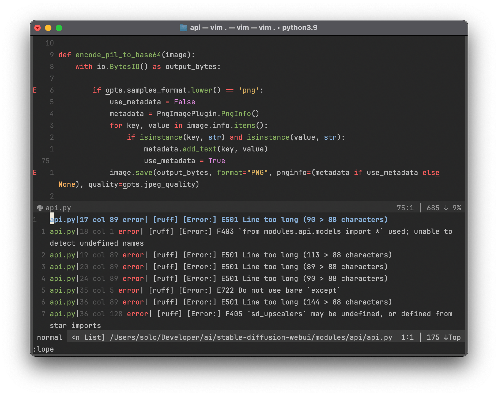Click the yellow minimize window button
The width and height of the screenshot is (498, 396).
tap(48, 28)
